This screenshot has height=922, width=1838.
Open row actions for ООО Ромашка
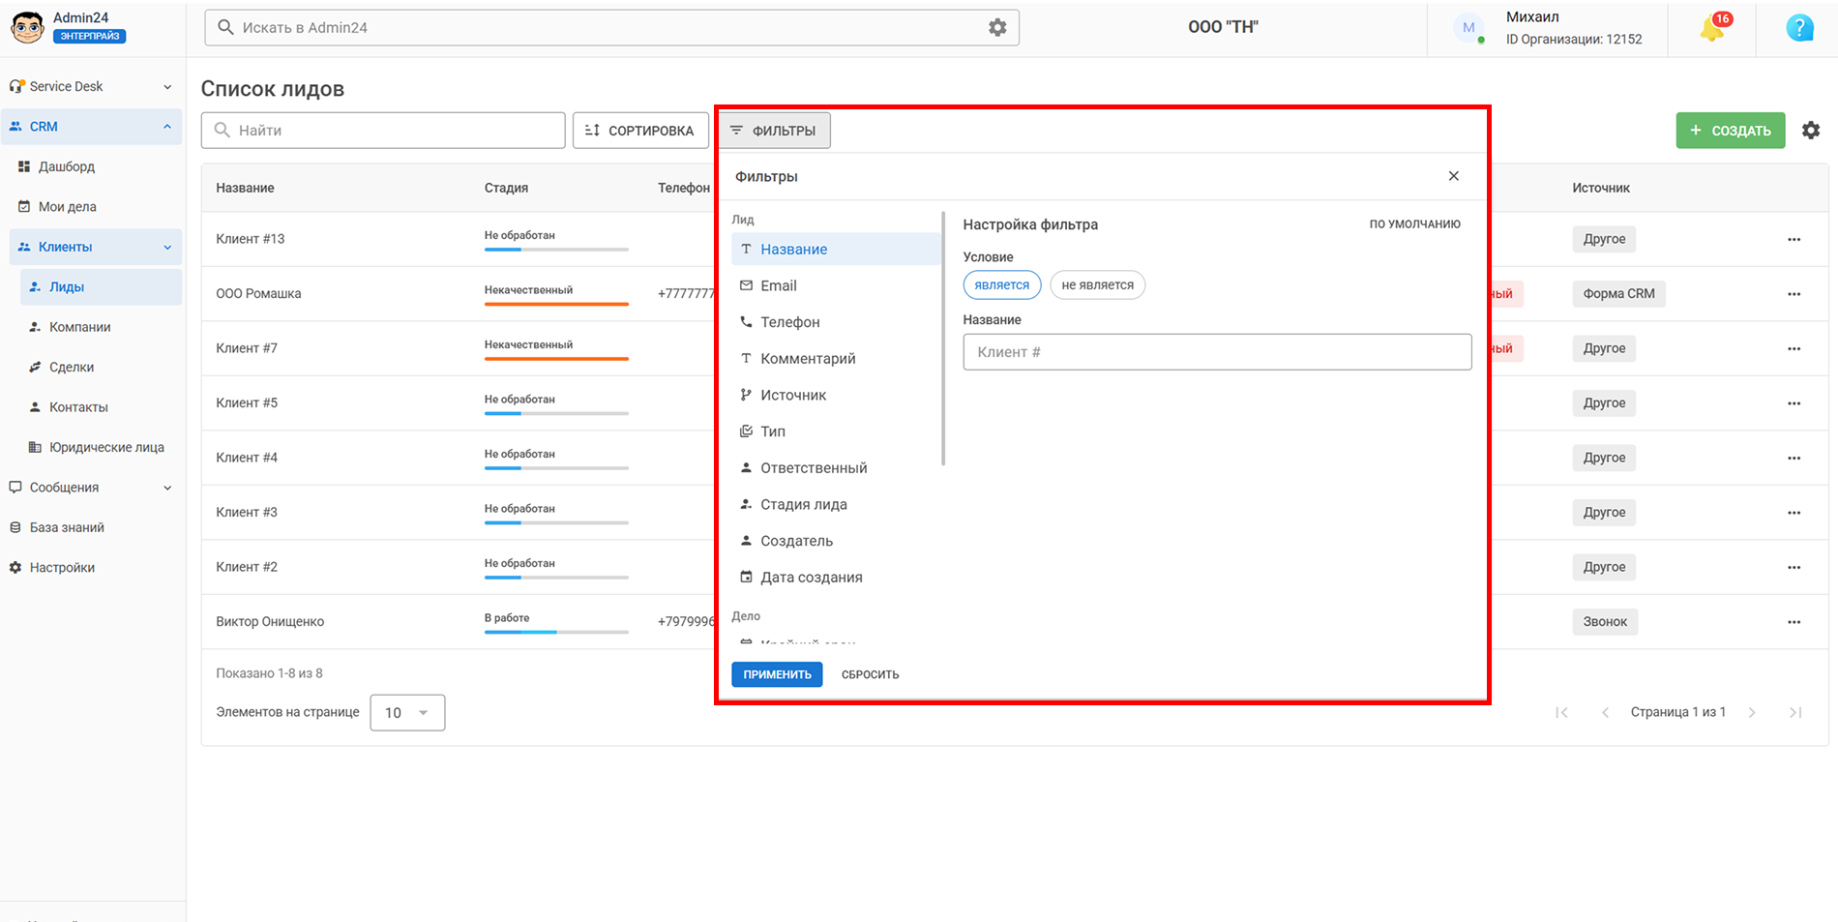click(x=1794, y=294)
